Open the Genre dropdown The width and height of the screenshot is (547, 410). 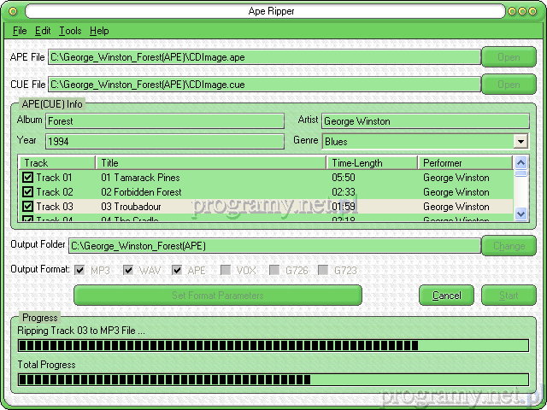(521, 141)
